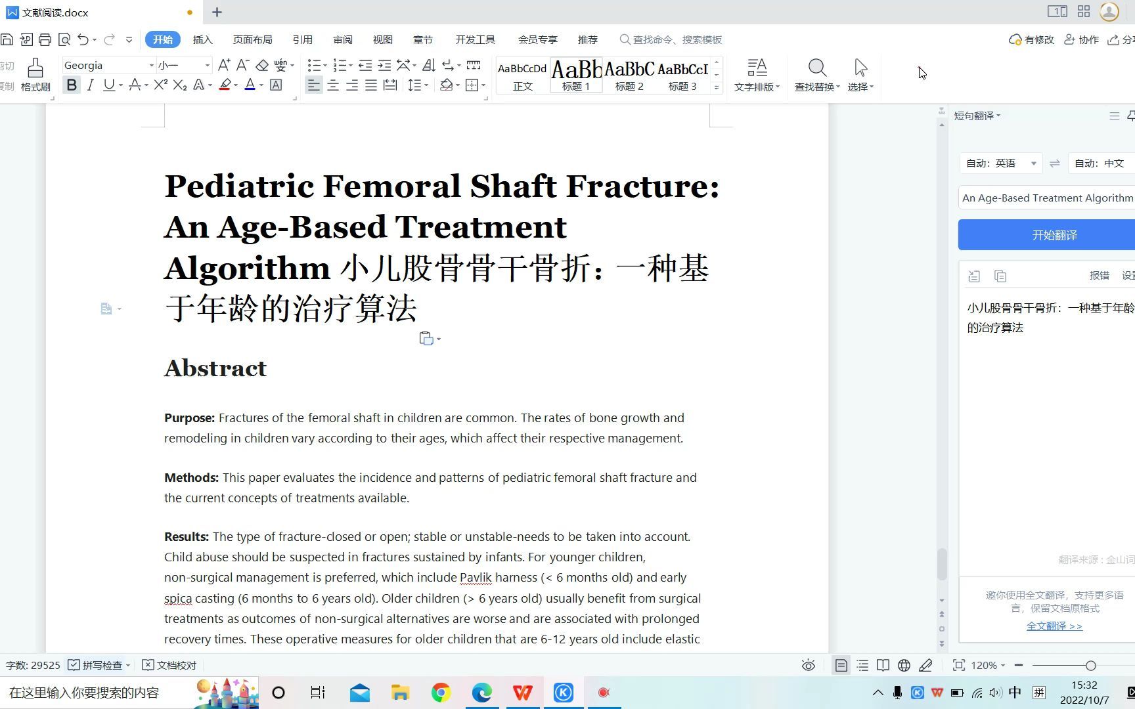Open 文字排版 text layout menu
This screenshot has height=709, width=1135.
coord(757,75)
